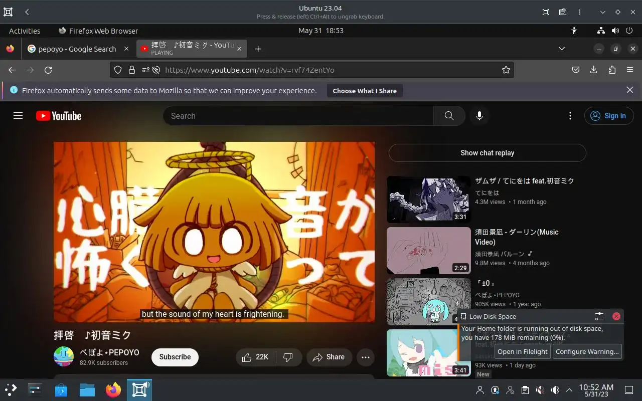Screen dimensions: 642x401
Task: Open ダーリン Music Video thumbnail
Action: (x=429, y=251)
